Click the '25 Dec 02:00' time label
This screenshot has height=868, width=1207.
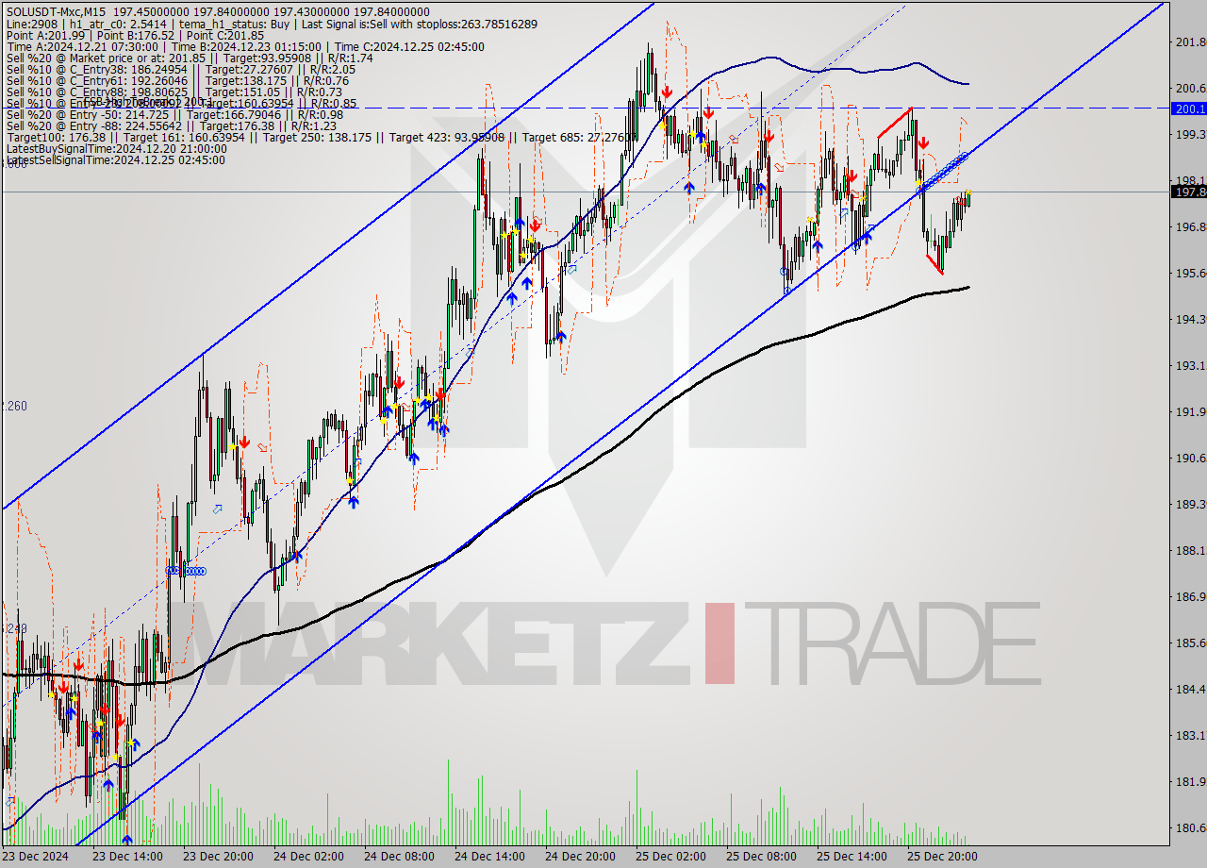tap(670, 857)
